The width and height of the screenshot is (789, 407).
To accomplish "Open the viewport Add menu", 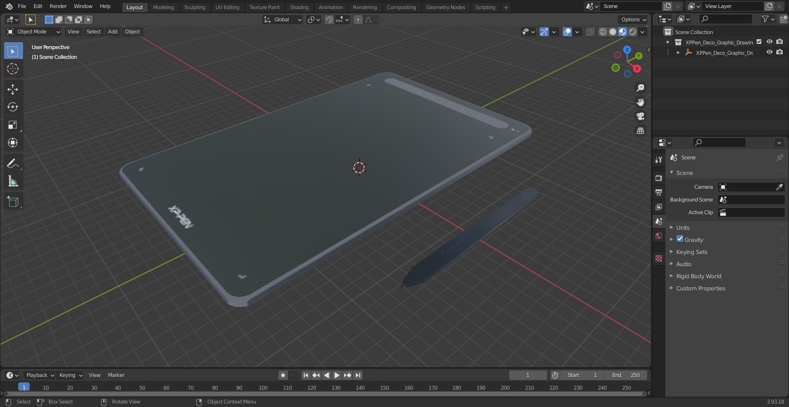I will tap(113, 32).
